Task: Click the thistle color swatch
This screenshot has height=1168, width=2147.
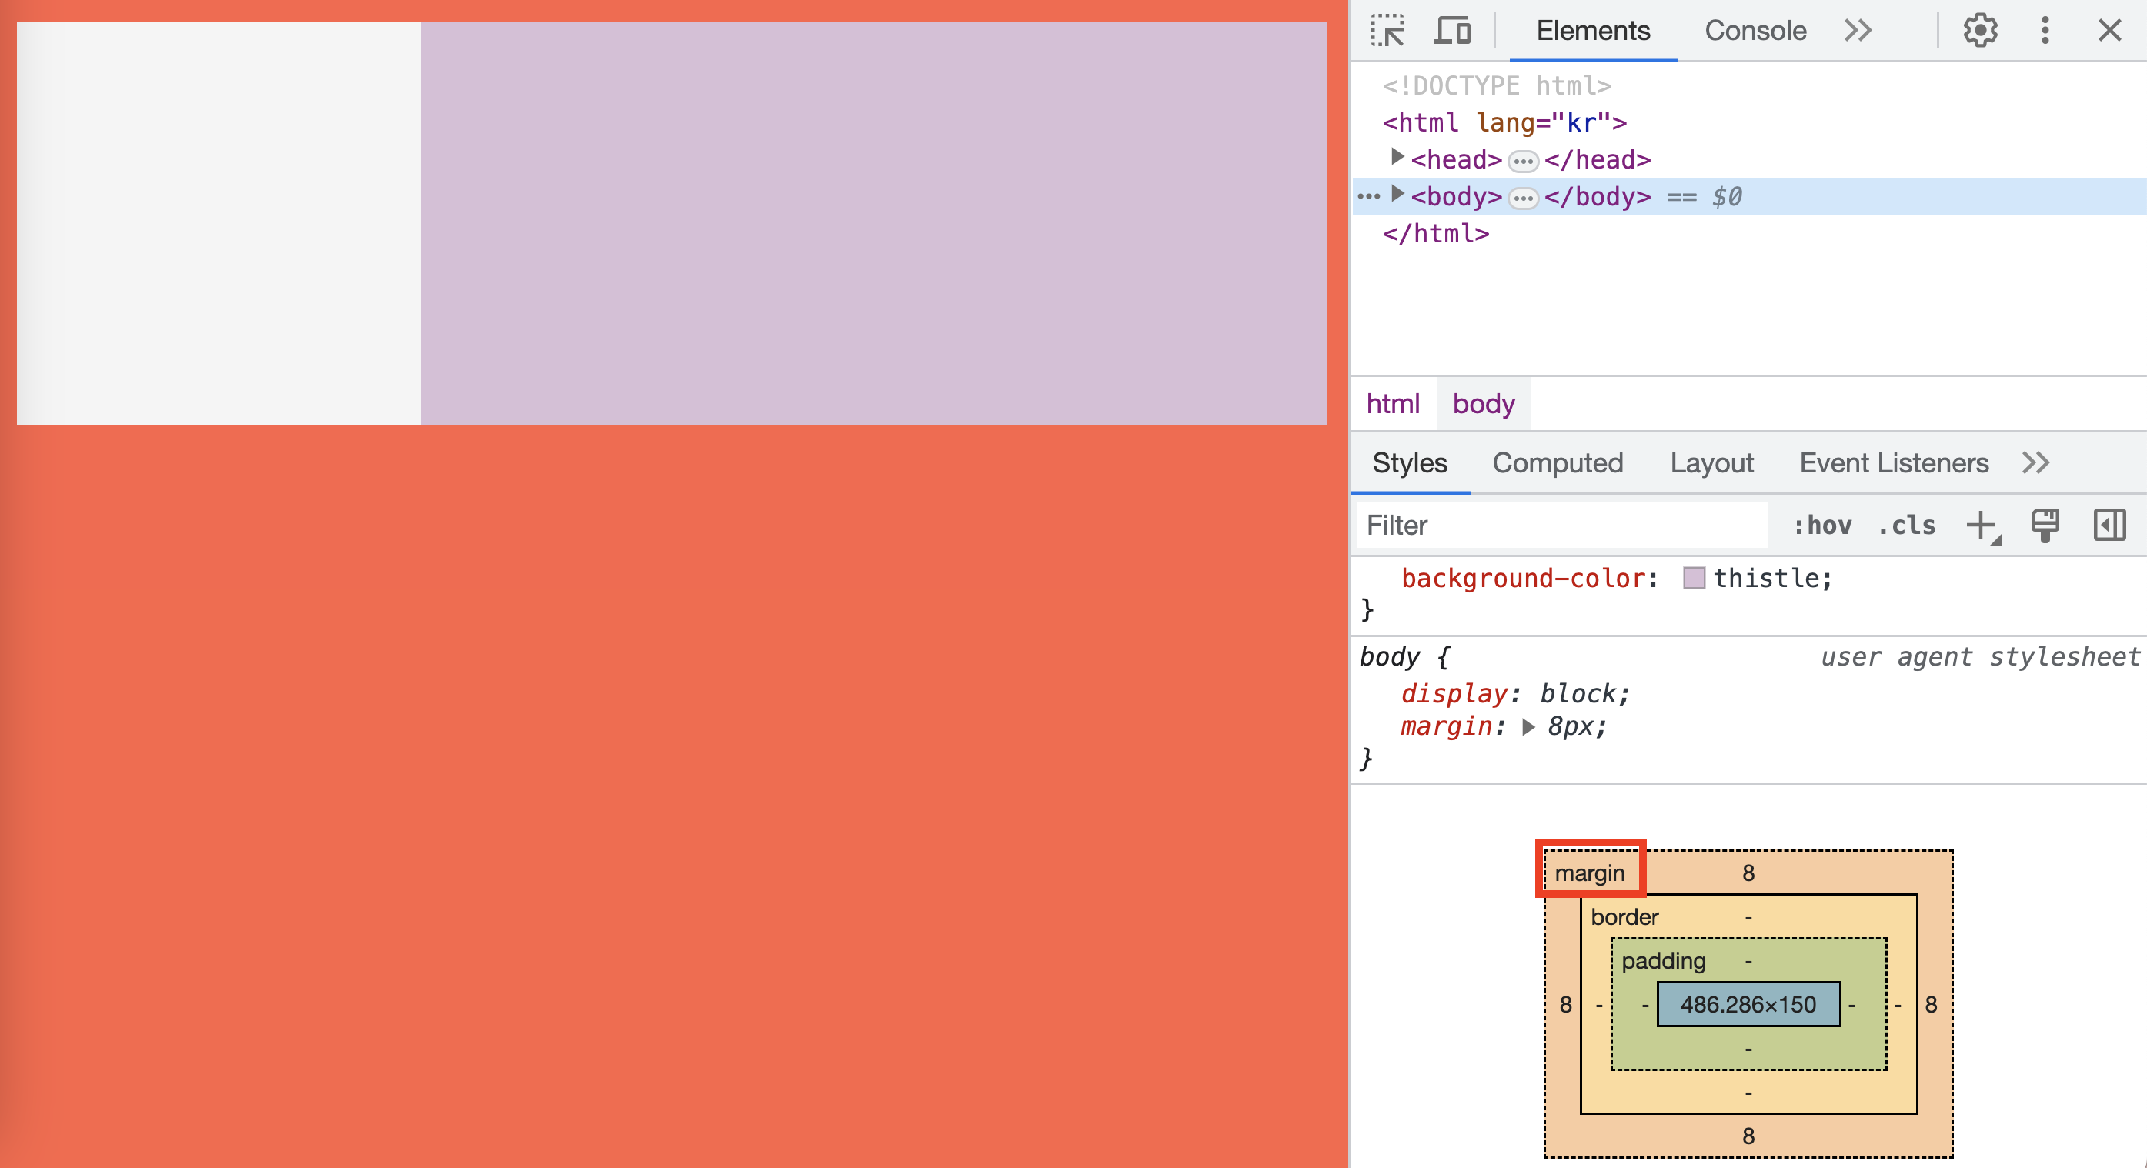Action: [x=1694, y=578]
